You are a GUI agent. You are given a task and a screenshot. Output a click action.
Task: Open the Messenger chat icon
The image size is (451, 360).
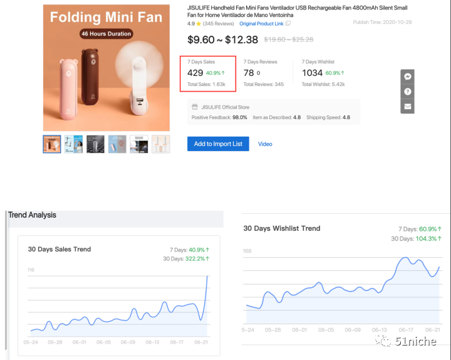[407, 77]
